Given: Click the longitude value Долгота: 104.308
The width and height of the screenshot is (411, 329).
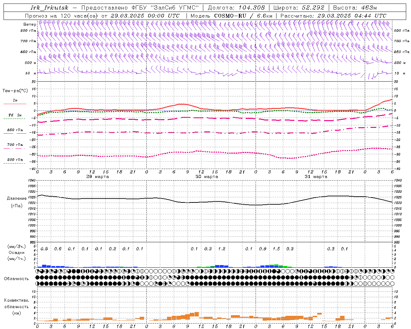Looking at the screenshot, I should pyautogui.click(x=236, y=8).
